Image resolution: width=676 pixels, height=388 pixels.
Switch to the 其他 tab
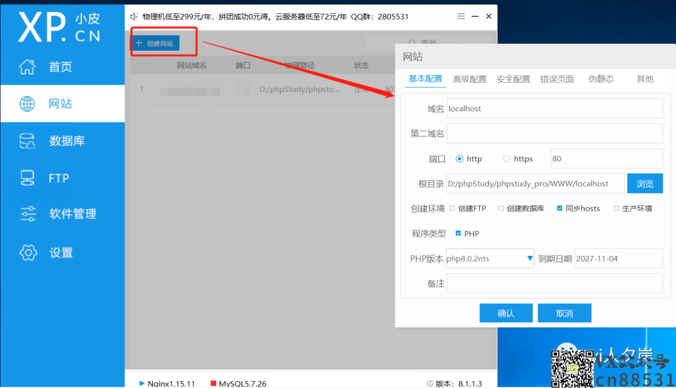coord(645,79)
